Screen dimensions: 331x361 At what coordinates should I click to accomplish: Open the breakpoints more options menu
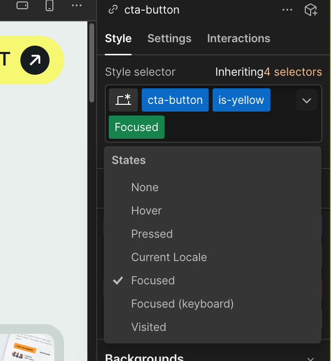pyautogui.click(x=77, y=5)
